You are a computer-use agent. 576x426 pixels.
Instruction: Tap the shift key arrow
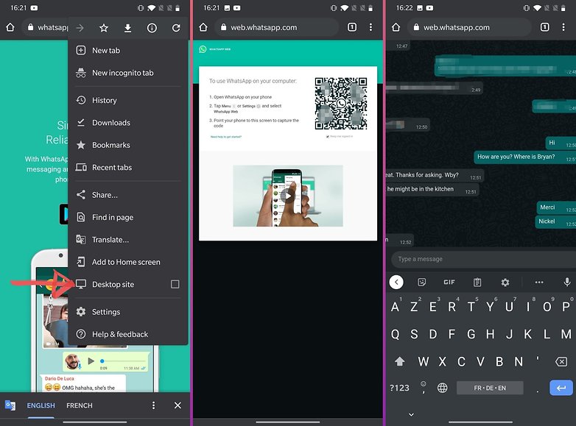[400, 361]
